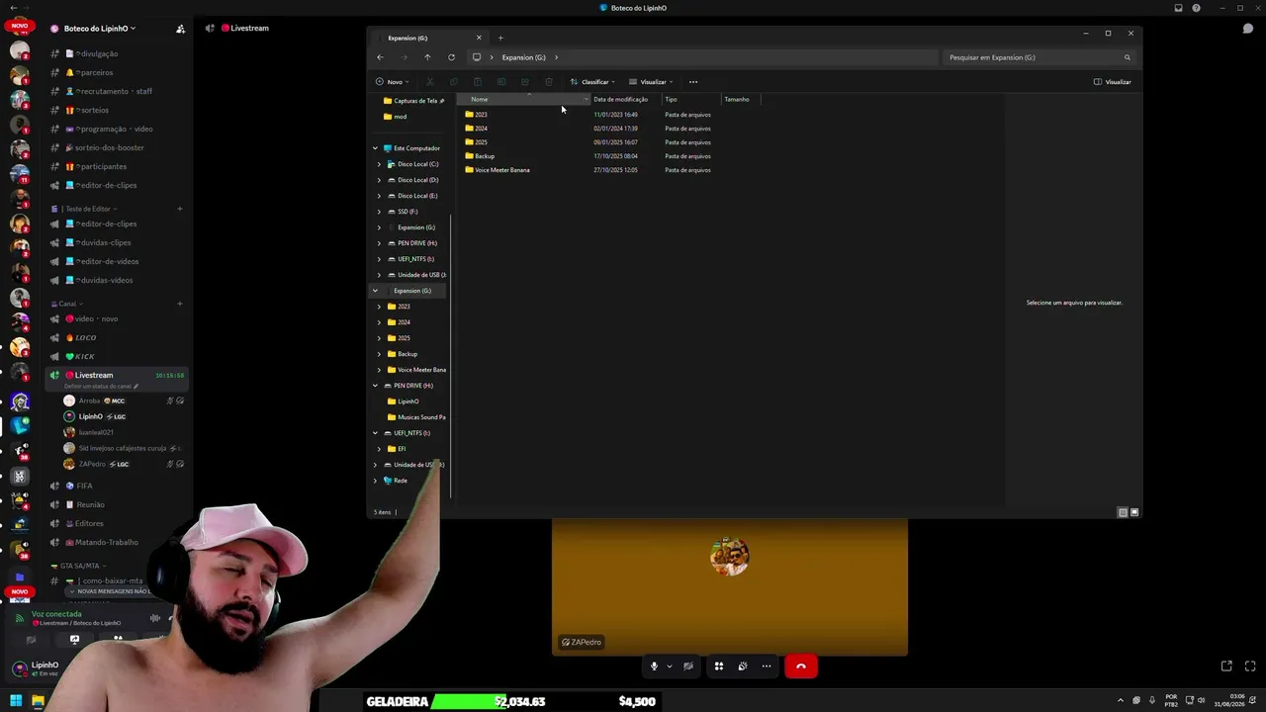1266x712 pixels.
Task: Open the Windows Start menu
Action: [16, 701]
